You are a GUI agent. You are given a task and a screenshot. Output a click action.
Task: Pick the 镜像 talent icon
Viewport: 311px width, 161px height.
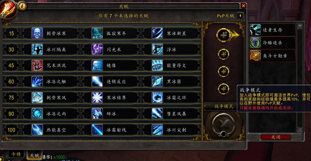pyautogui.click(x=97, y=65)
